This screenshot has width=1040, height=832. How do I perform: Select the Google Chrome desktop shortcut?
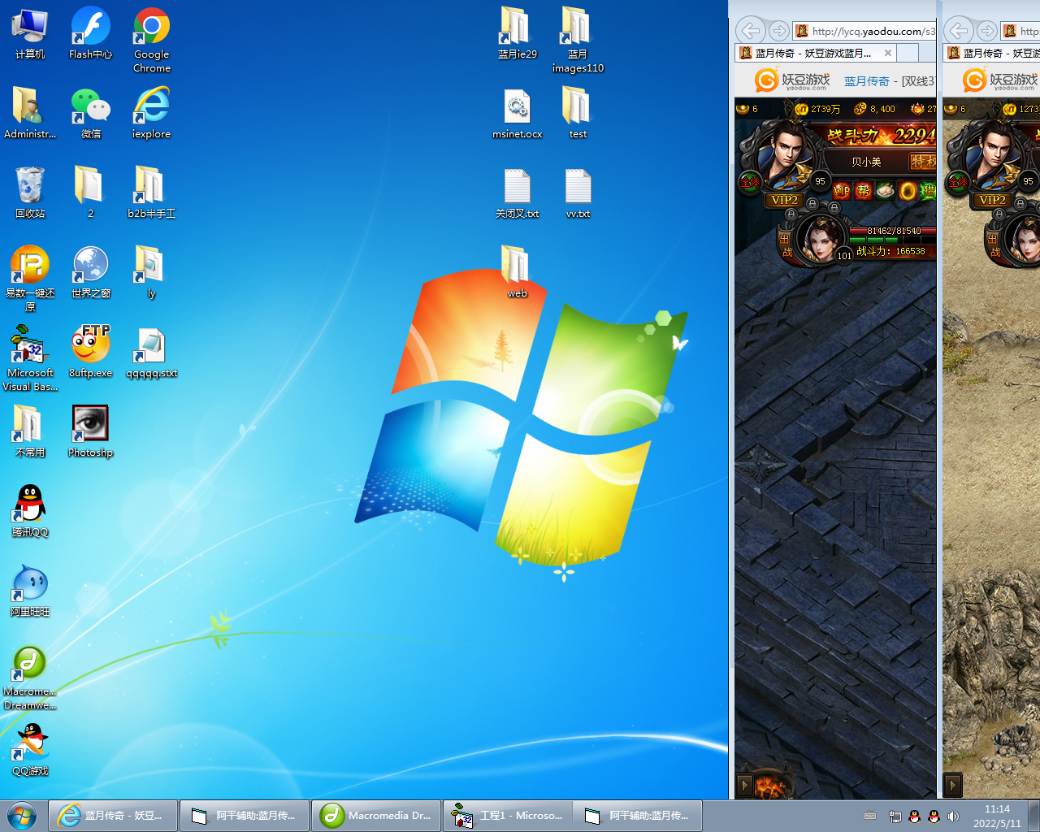click(x=152, y=41)
